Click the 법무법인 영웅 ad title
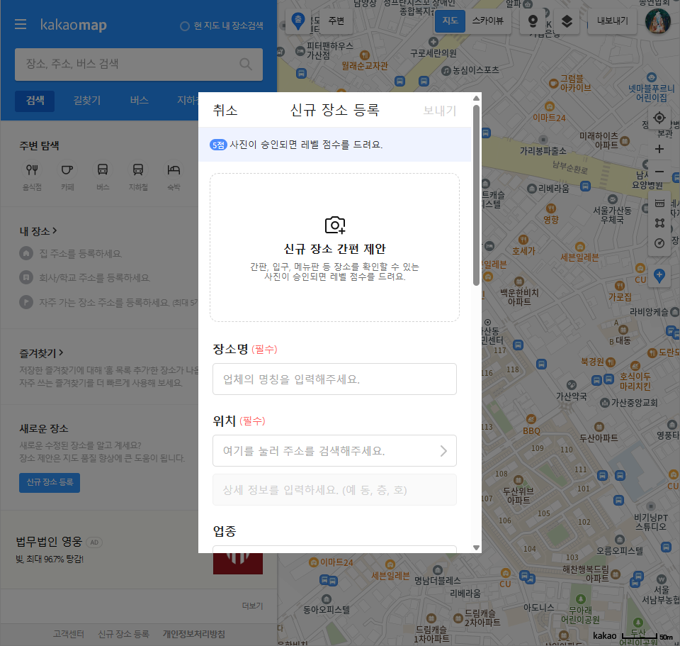Image resolution: width=680 pixels, height=646 pixels. [49, 541]
